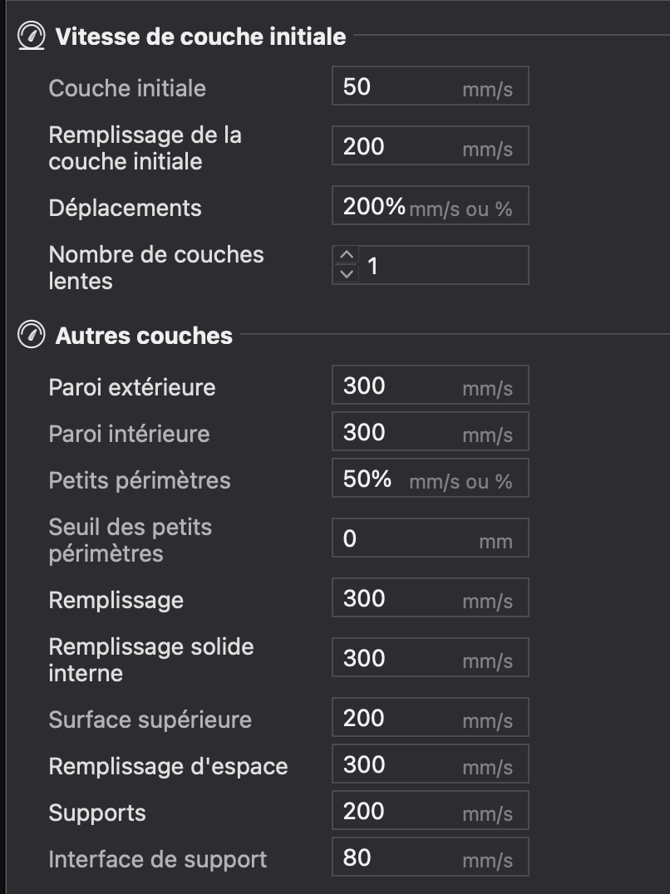The height and width of the screenshot is (894, 670).
Task: Click the Interface de support speed field
Action: pyautogui.click(x=431, y=857)
